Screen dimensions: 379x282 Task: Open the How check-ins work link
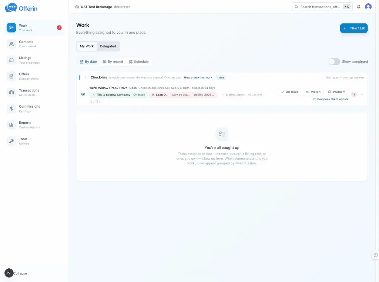[198, 78]
